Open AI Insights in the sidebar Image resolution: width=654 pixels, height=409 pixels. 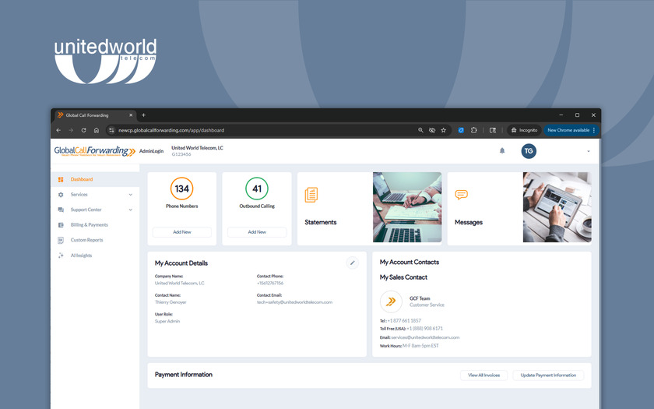(x=81, y=256)
